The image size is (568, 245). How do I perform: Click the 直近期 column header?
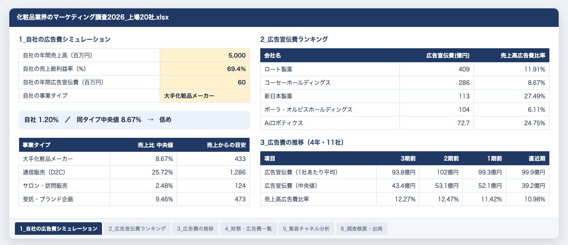(x=527, y=159)
